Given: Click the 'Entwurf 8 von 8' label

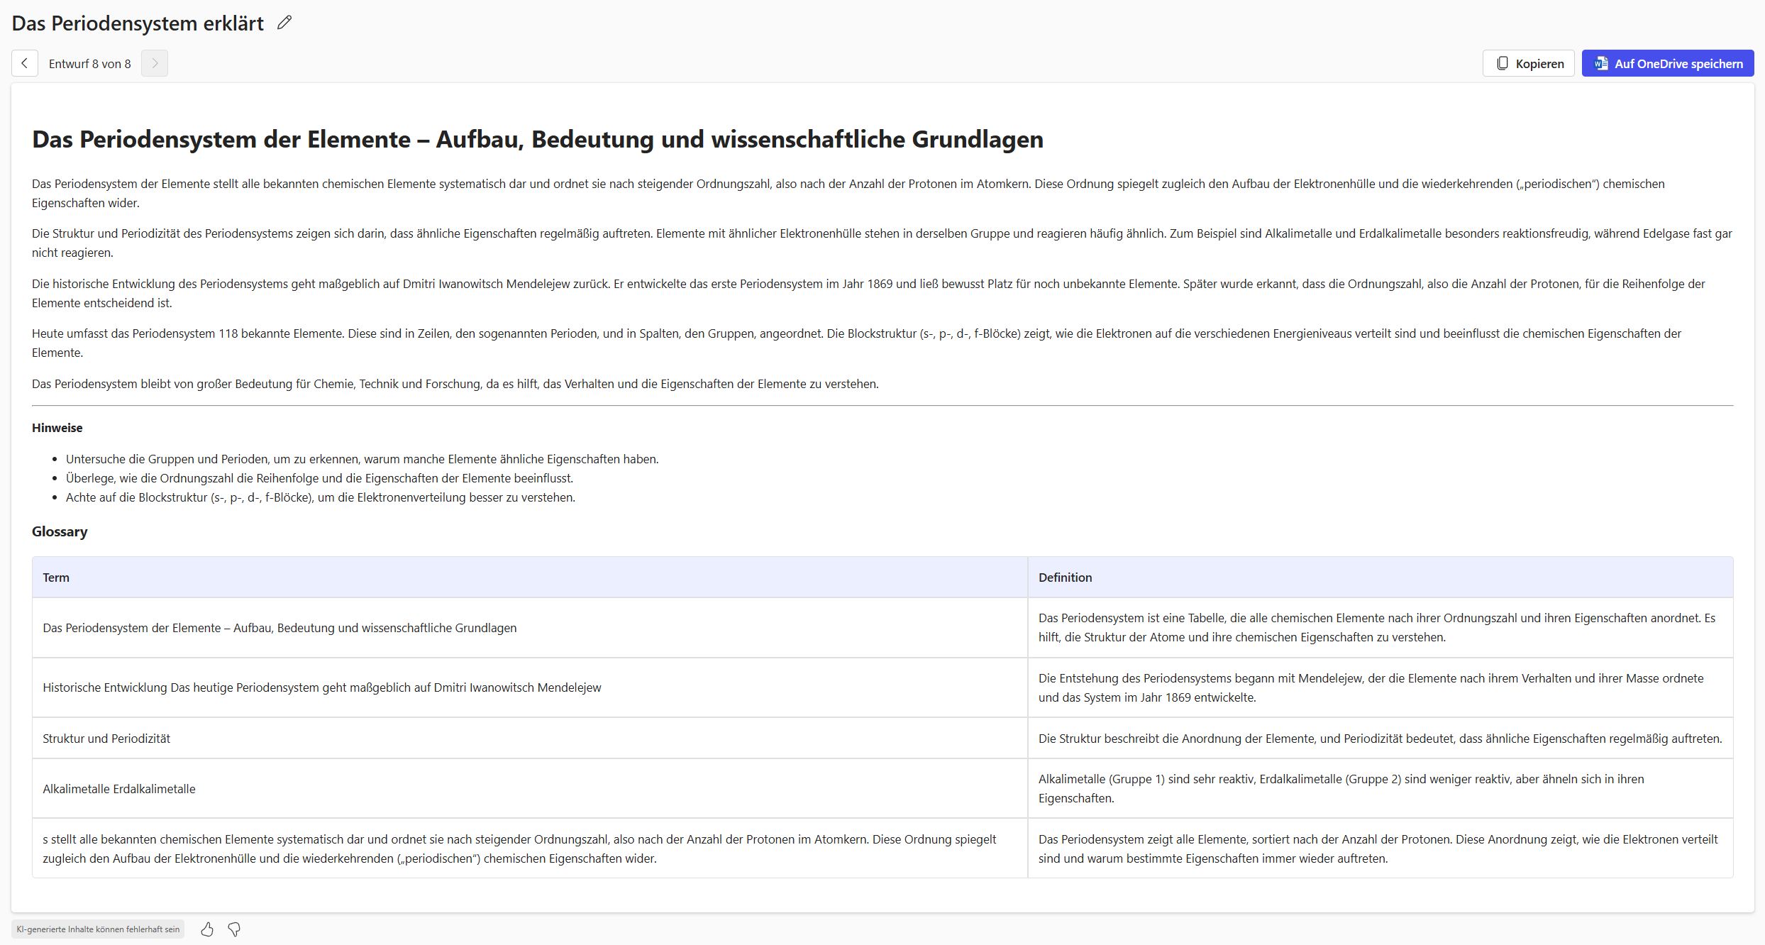Looking at the screenshot, I should coord(89,64).
